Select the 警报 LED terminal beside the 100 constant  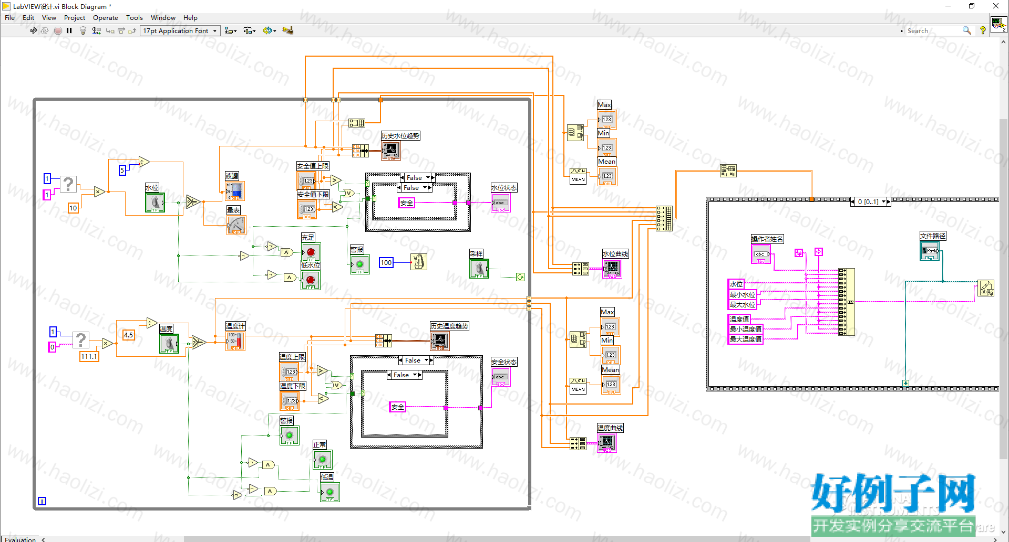point(359,264)
